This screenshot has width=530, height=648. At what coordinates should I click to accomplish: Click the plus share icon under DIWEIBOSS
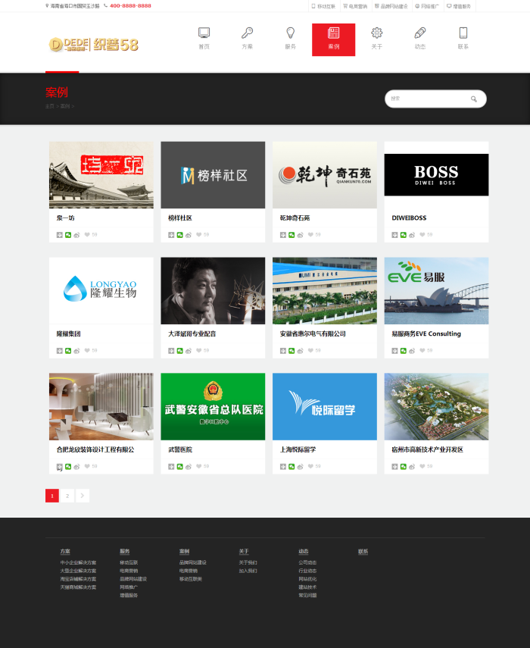click(394, 235)
